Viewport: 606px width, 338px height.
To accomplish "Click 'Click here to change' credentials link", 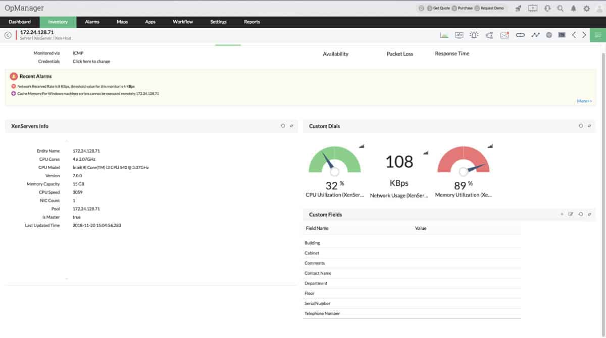I will [91, 61].
